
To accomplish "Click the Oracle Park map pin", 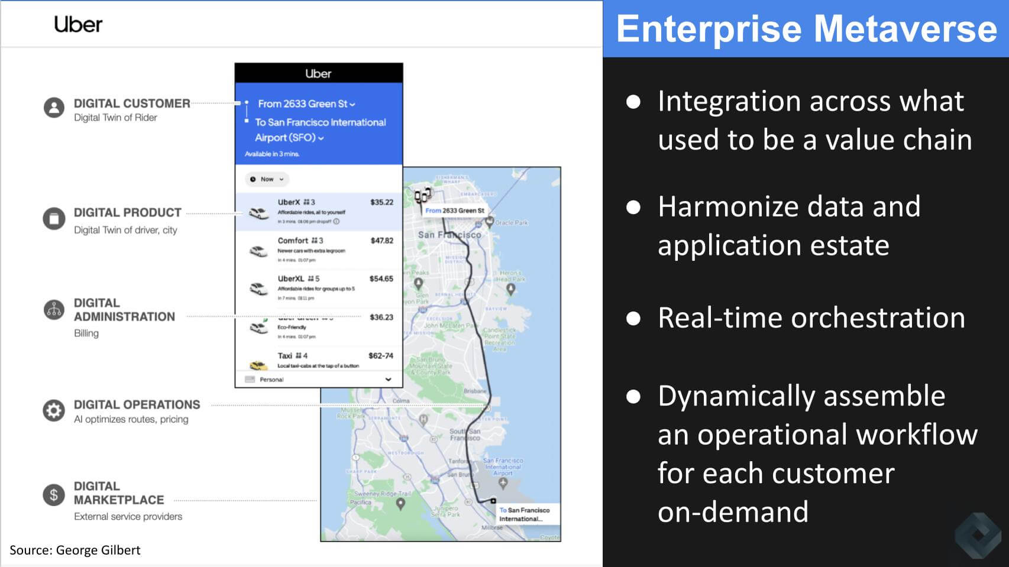I will 489,222.
